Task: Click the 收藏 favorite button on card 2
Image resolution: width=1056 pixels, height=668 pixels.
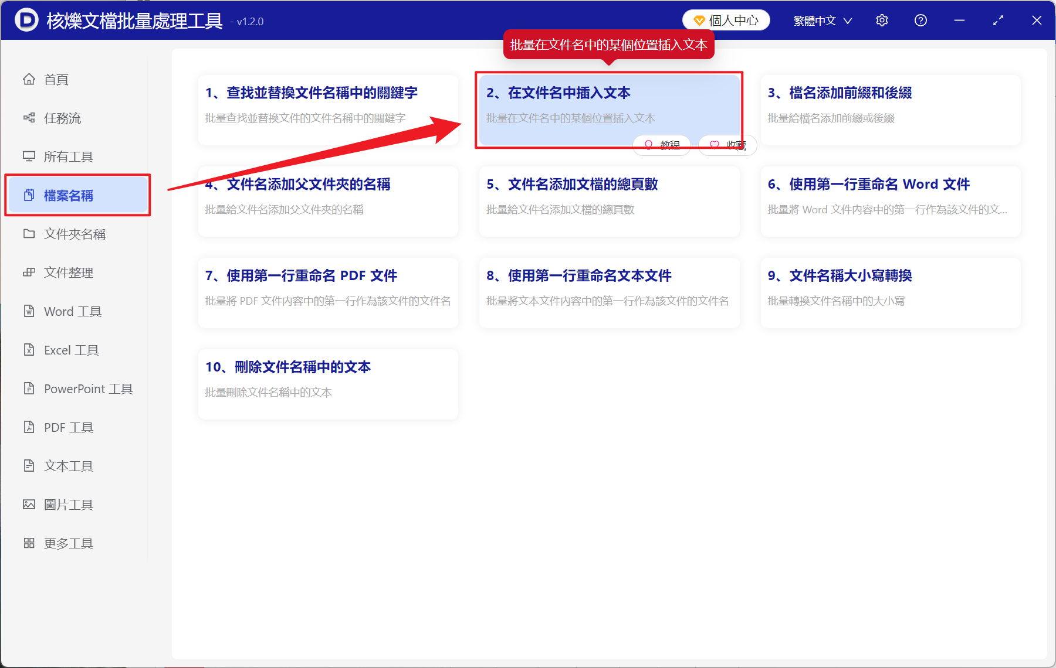Action: coord(727,145)
